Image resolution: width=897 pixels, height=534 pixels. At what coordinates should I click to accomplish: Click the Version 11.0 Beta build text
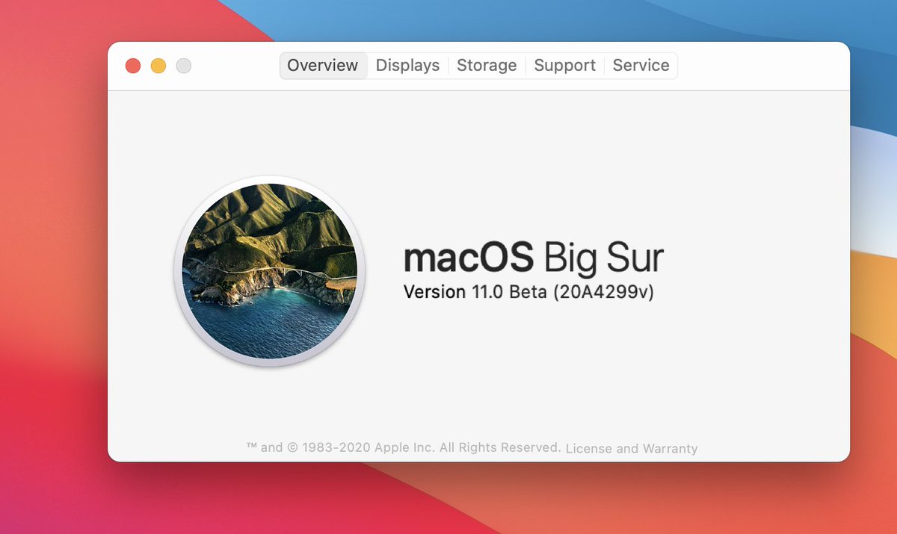(528, 292)
